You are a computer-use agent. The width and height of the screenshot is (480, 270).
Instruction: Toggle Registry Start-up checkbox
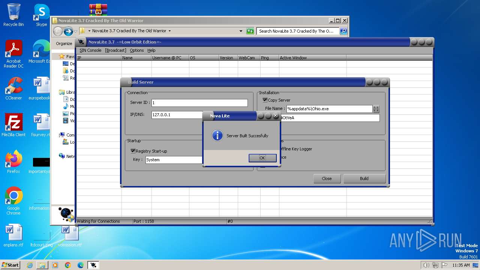133,151
